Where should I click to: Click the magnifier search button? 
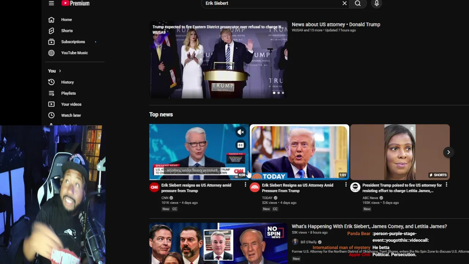coord(358,3)
